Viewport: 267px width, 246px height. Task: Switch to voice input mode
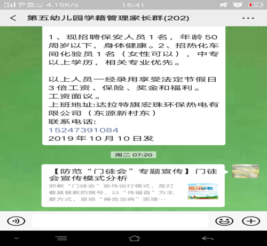point(16,221)
